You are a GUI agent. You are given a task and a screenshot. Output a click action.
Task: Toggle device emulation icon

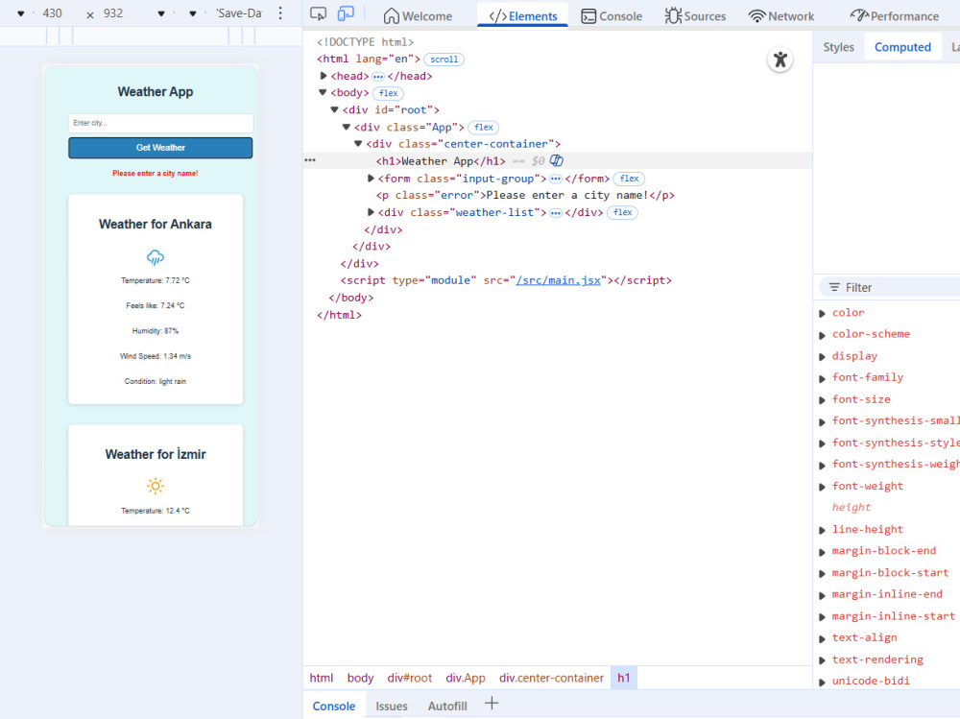point(346,14)
